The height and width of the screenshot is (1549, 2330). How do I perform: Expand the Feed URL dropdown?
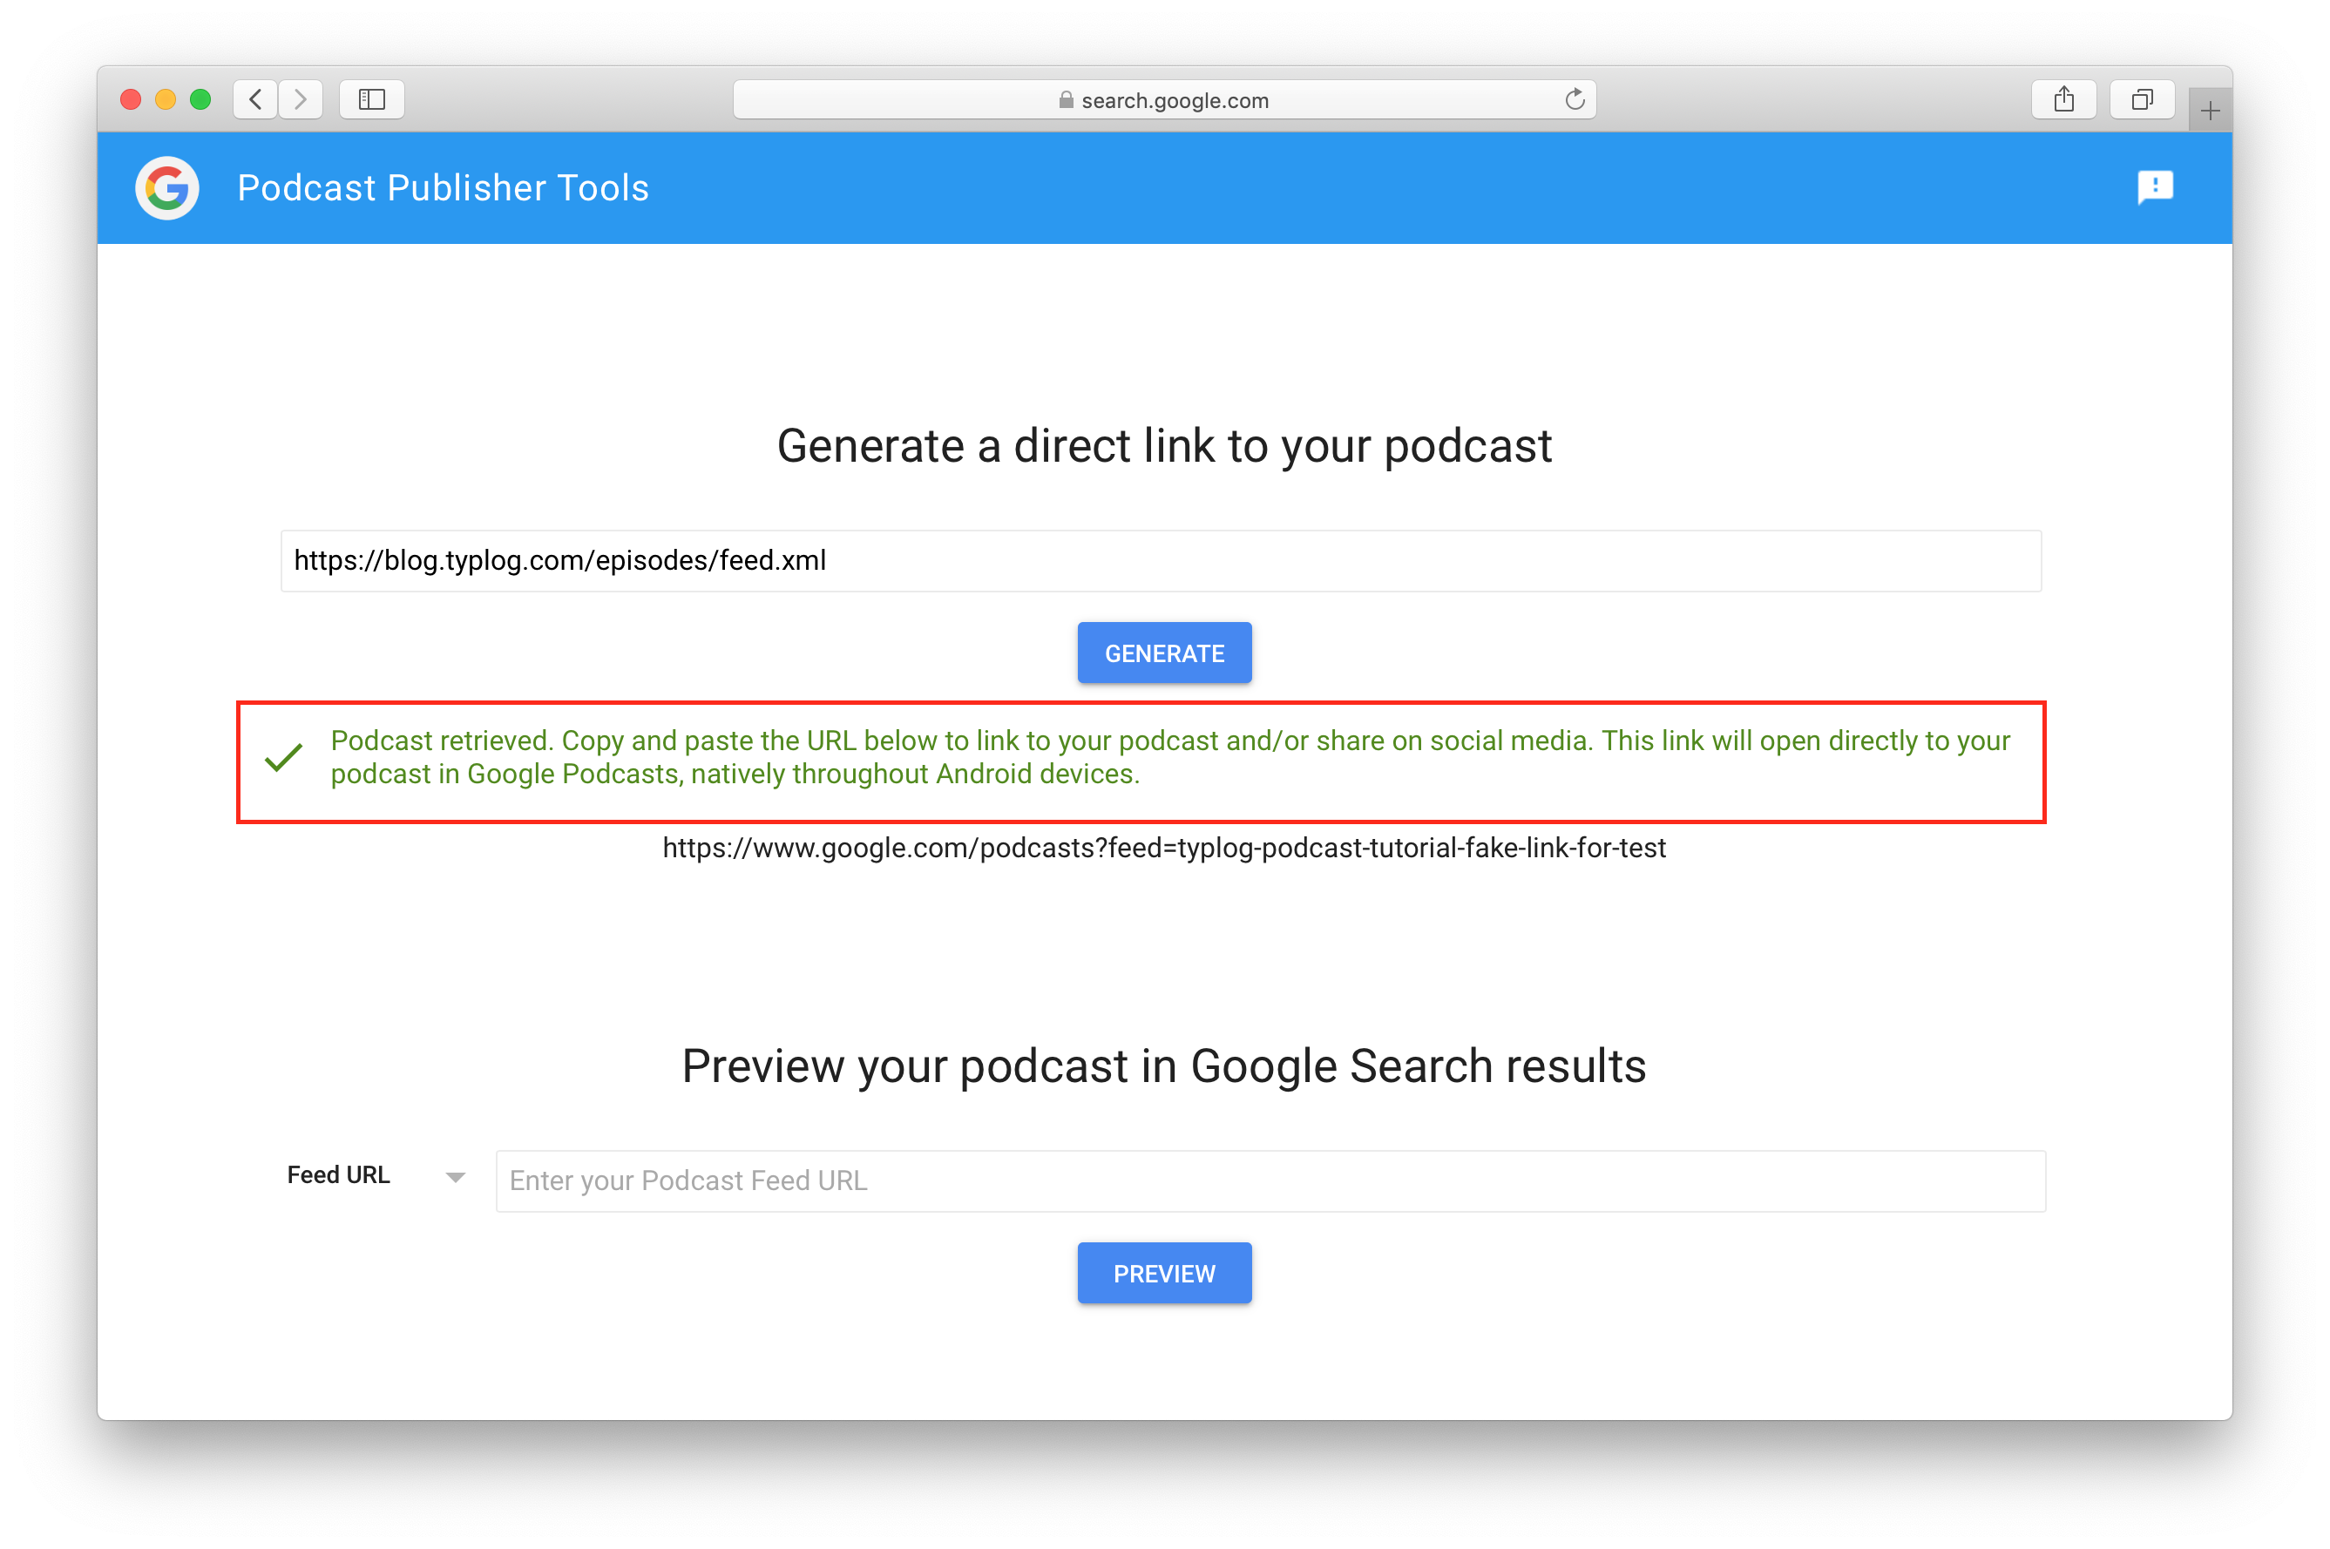click(x=376, y=1175)
